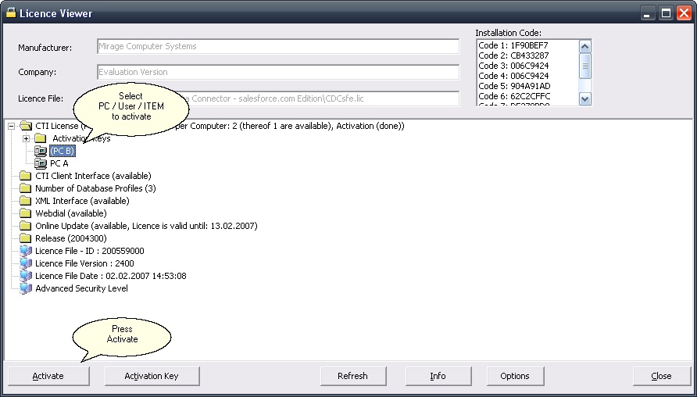Viewport: 697px width, 397px height.
Task: Click the padlock icon in title bar
Action: (x=10, y=13)
